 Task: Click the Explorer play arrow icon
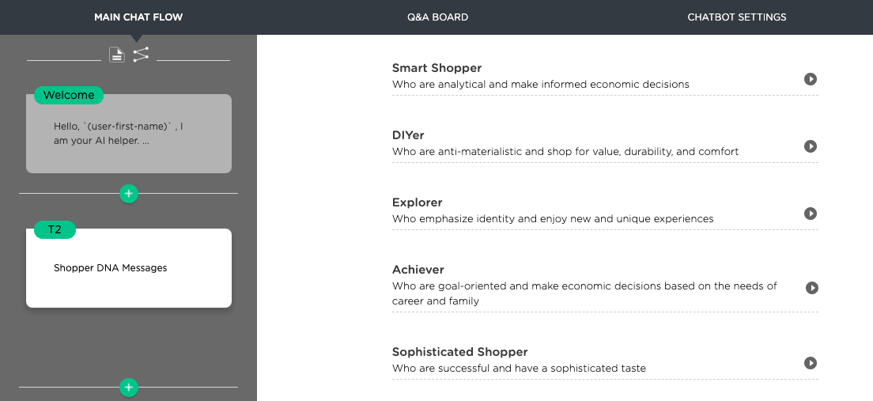[x=810, y=214]
